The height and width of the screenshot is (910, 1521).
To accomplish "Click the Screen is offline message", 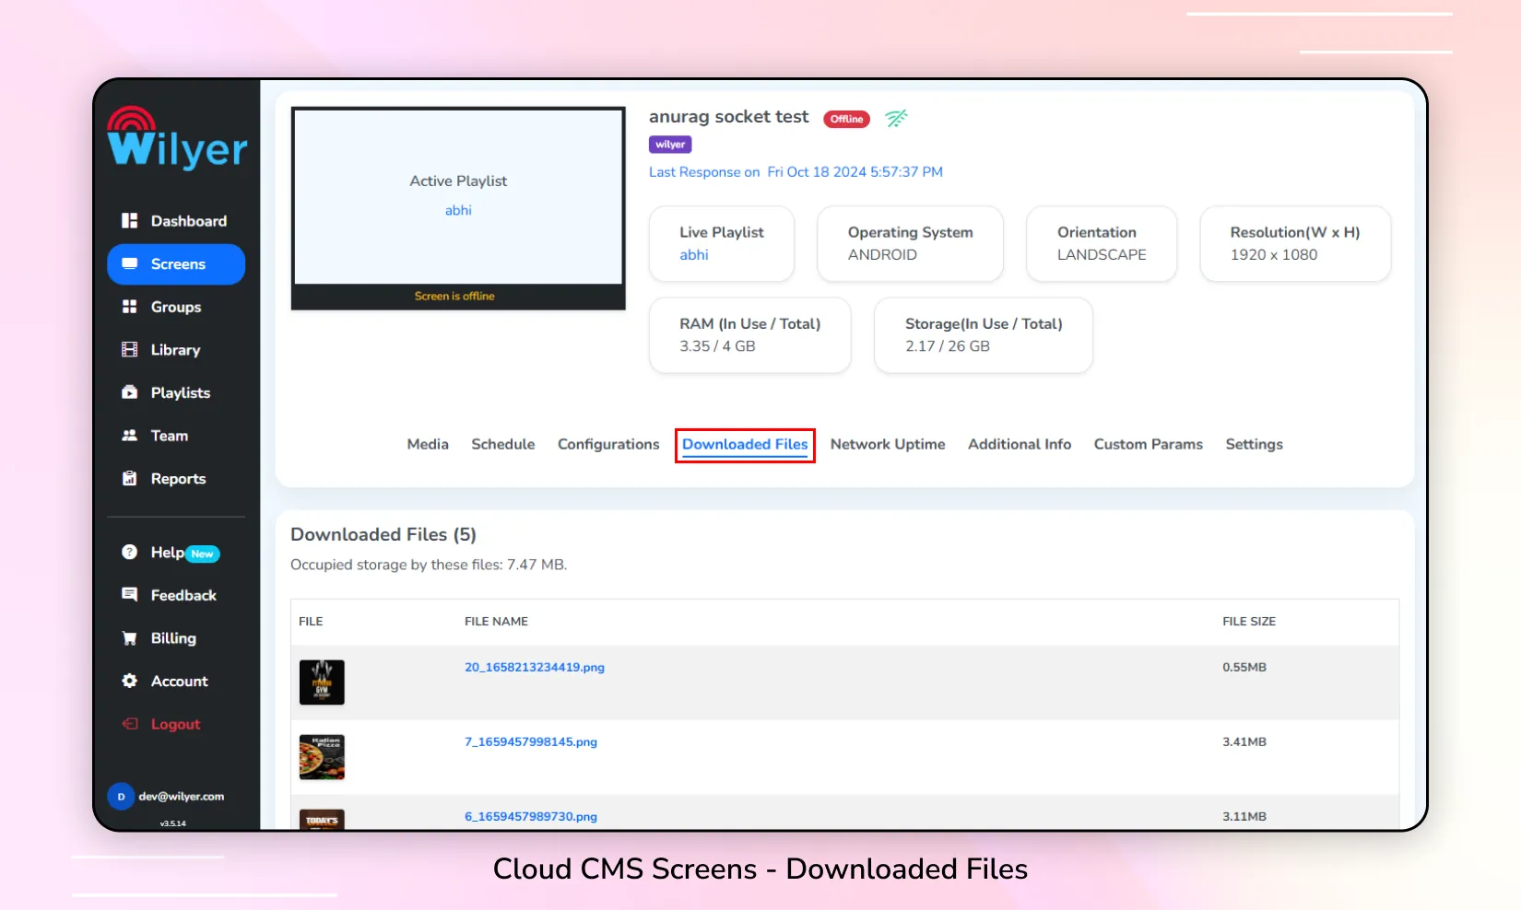I will click(454, 297).
